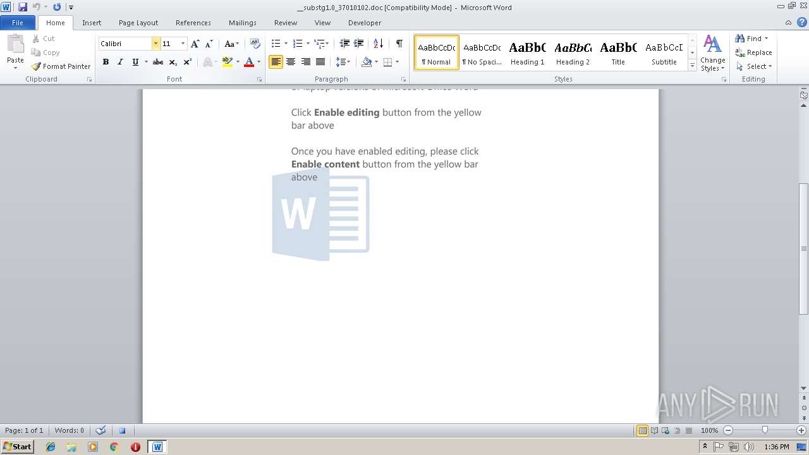Click the Borders icon

click(x=388, y=62)
